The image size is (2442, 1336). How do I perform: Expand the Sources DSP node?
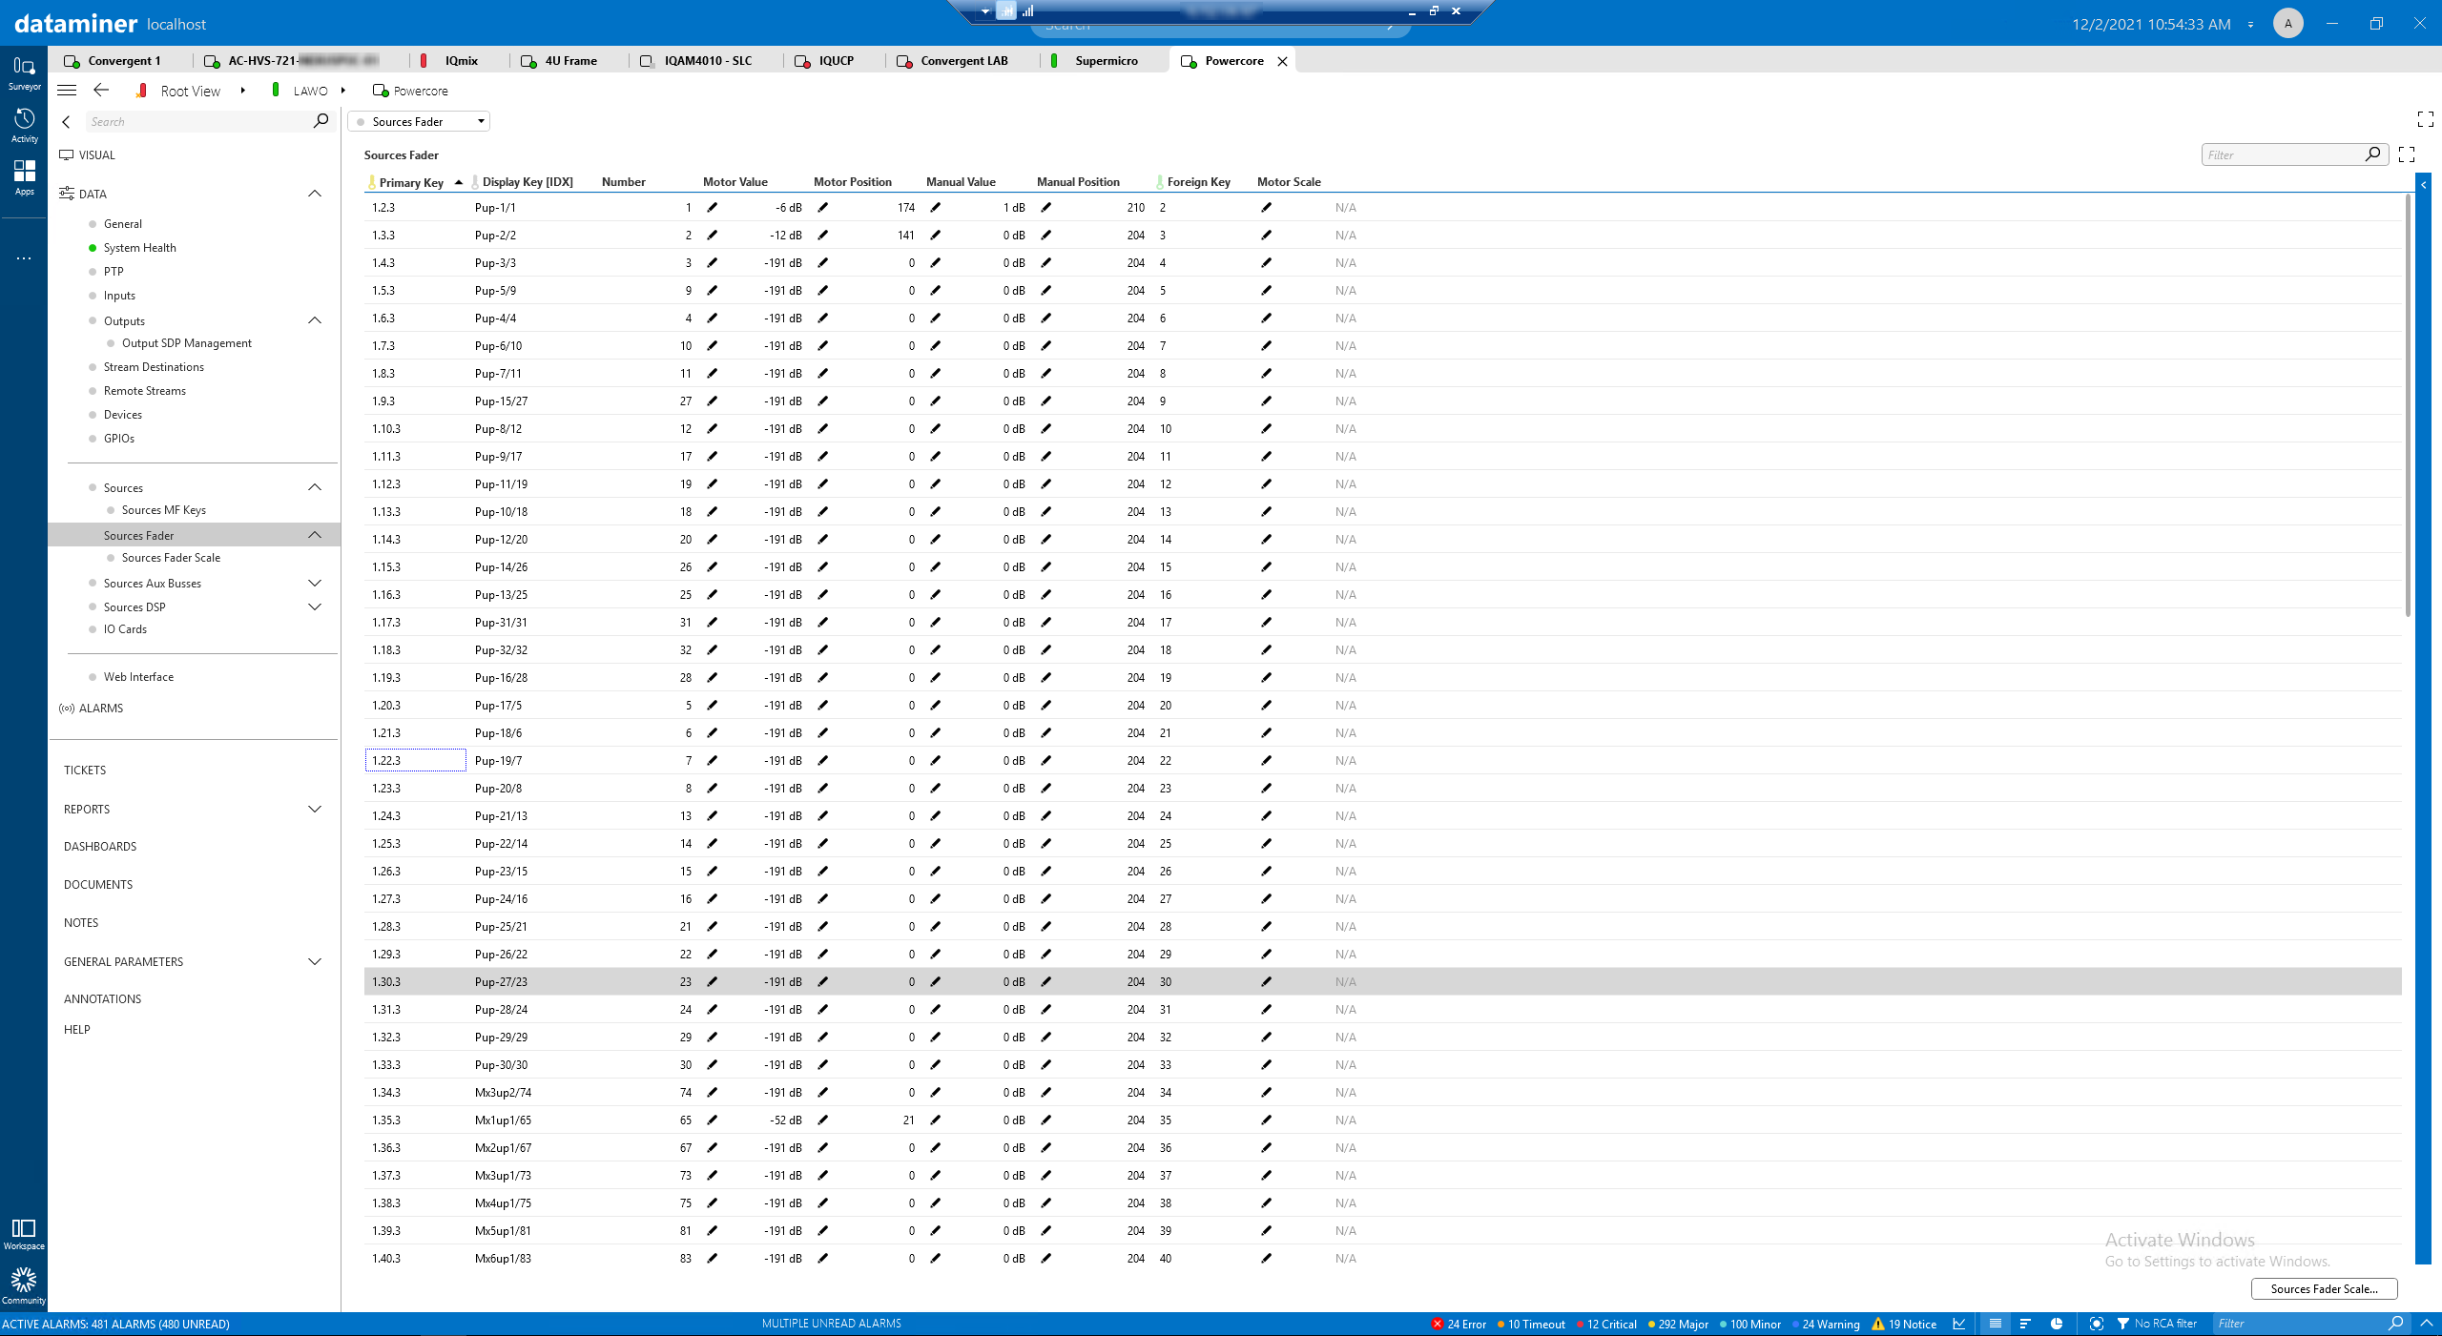[x=314, y=606]
